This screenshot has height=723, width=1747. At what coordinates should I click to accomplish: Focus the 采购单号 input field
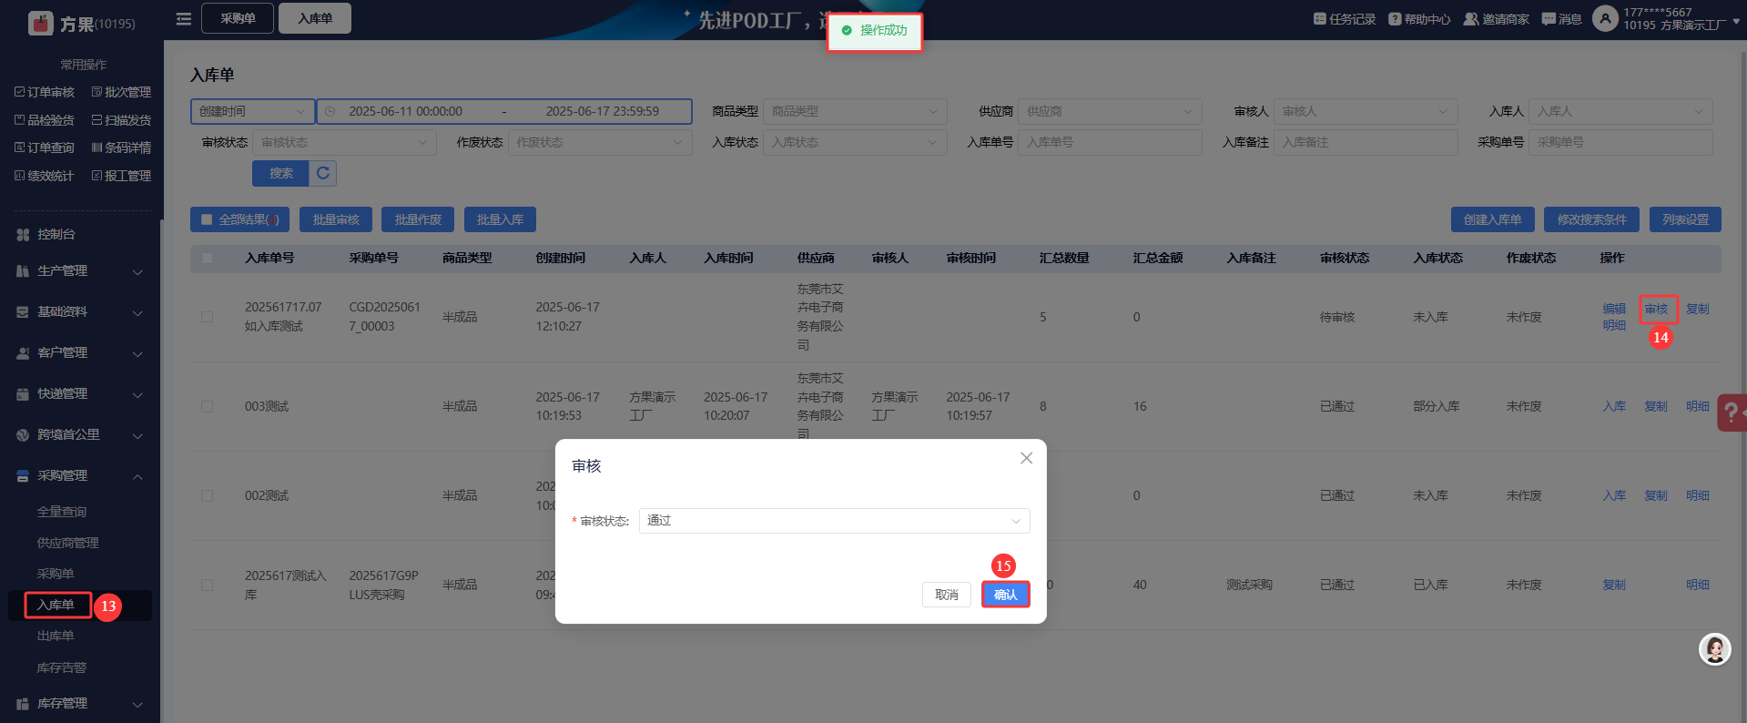click(x=1620, y=142)
